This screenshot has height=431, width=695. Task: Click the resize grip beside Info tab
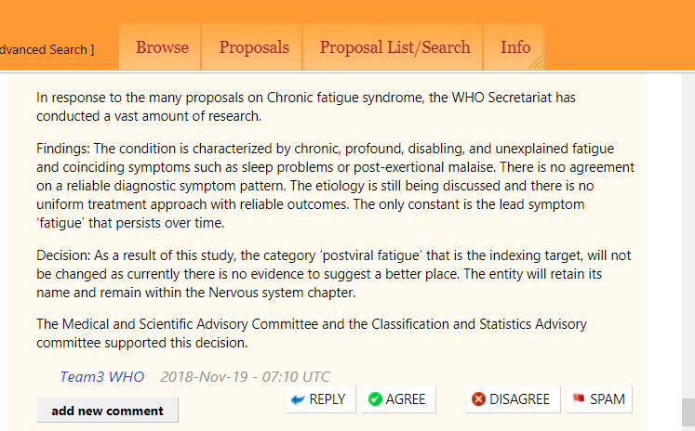[x=535, y=64]
